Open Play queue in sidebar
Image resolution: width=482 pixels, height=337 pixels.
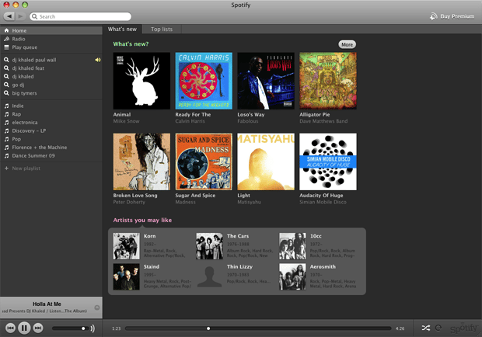(51, 47)
